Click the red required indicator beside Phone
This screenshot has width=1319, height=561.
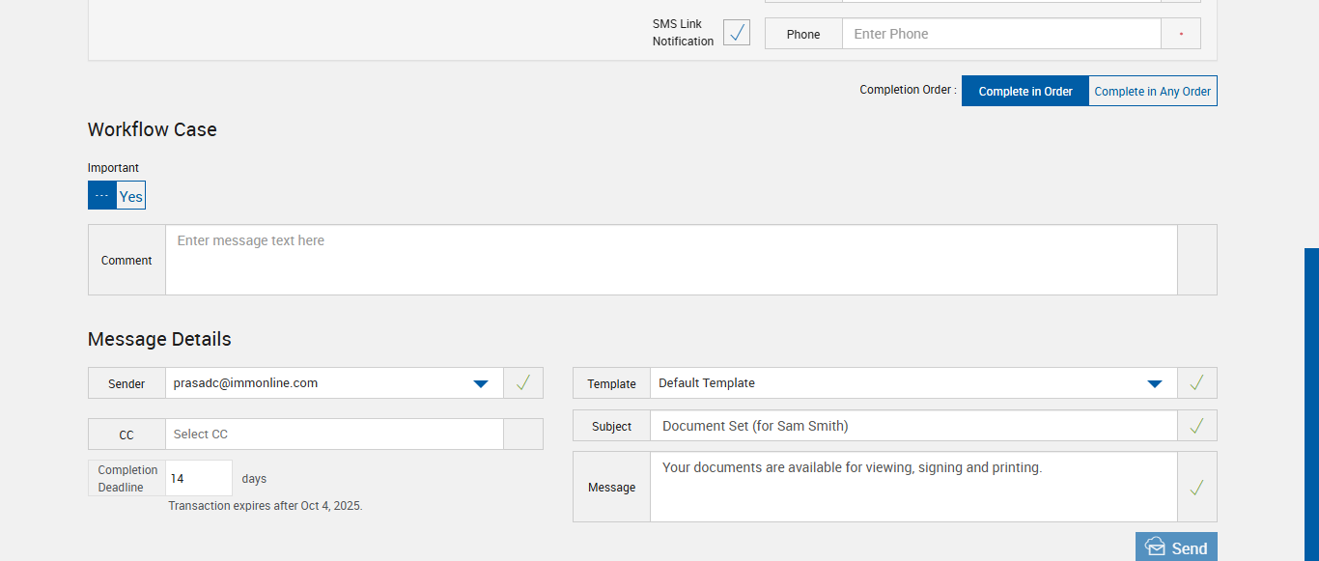tap(1181, 34)
